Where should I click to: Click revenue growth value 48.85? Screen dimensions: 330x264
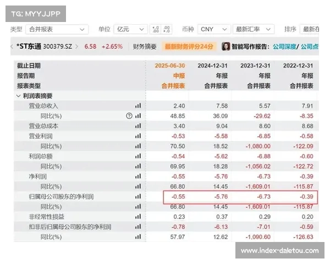pos(178,116)
